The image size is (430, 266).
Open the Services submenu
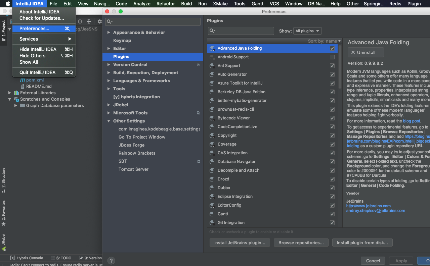(44, 39)
